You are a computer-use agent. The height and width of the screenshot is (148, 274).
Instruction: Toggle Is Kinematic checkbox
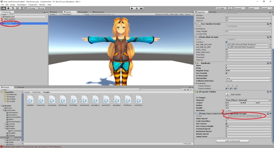pyautogui.click(x=226, y=76)
